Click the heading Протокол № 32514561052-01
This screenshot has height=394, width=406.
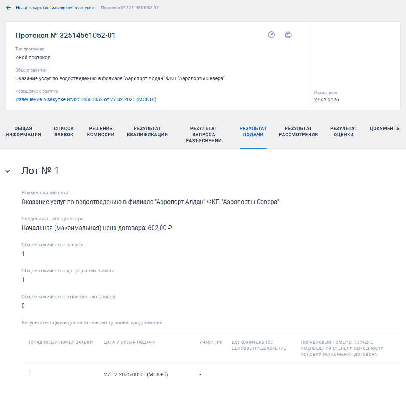pyautogui.click(x=65, y=35)
